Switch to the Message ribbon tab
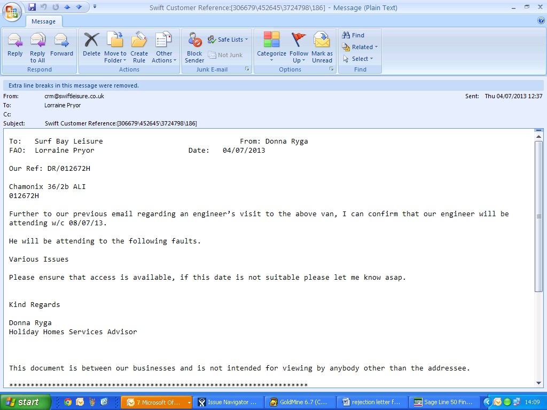 click(x=44, y=21)
